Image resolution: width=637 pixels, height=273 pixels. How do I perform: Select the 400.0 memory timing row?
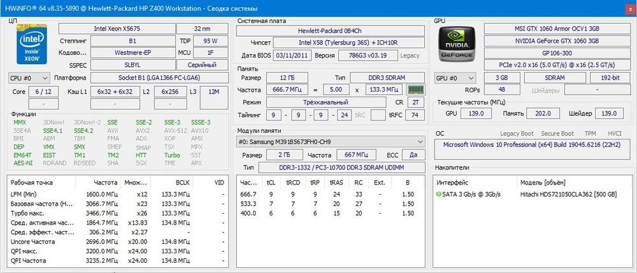click(x=330, y=213)
